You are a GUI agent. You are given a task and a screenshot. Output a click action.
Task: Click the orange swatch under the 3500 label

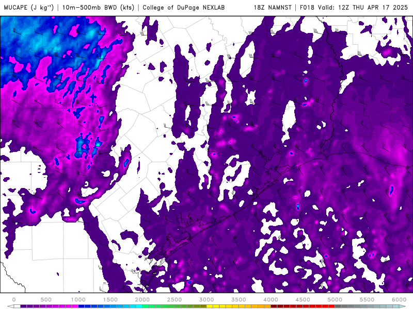(x=242, y=306)
